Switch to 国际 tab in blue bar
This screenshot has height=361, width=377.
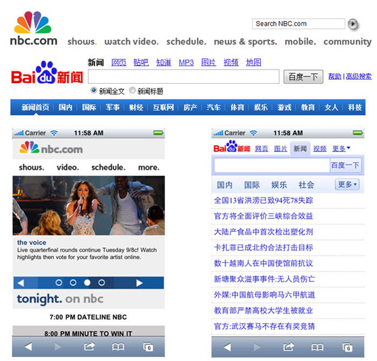pos(89,107)
